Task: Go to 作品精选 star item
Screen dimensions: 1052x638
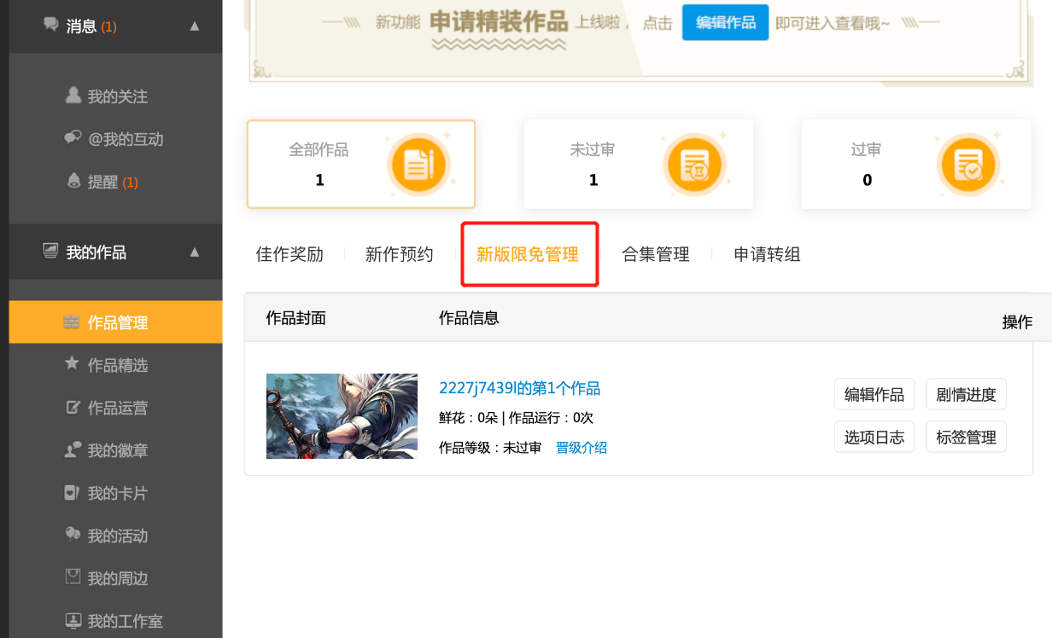Action: click(116, 365)
